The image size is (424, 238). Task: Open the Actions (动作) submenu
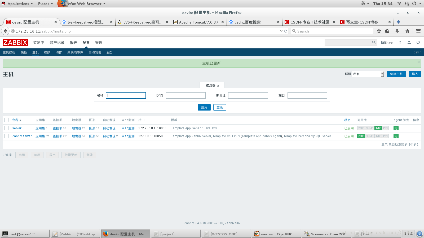click(x=59, y=52)
